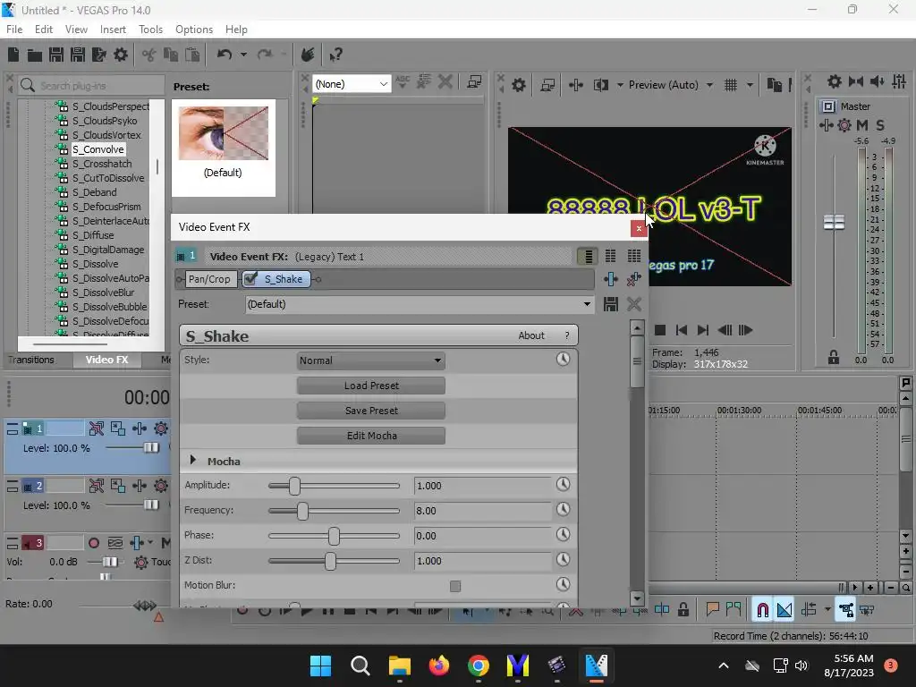Click the Windows Start button

[x=321, y=666]
